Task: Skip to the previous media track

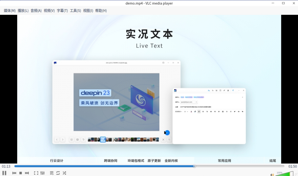Action: tap(14, 173)
